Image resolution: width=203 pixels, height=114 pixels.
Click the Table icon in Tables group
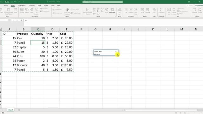click(x=16, y=10)
